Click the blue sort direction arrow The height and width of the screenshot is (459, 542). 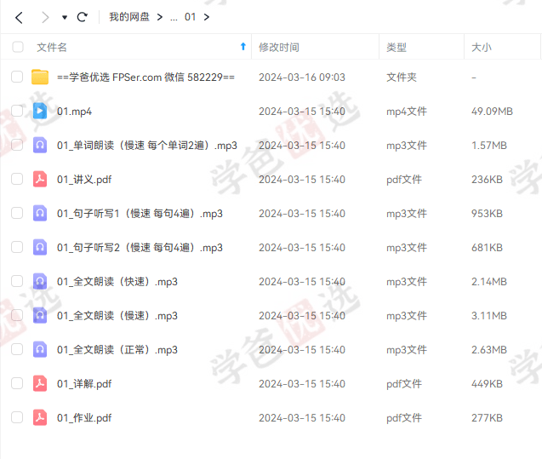[243, 46]
